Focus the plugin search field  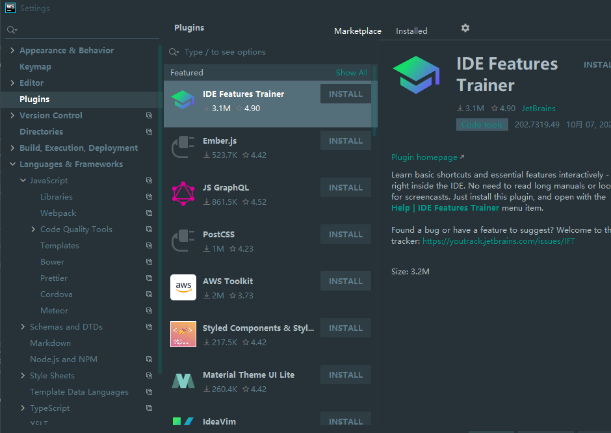(270, 52)
